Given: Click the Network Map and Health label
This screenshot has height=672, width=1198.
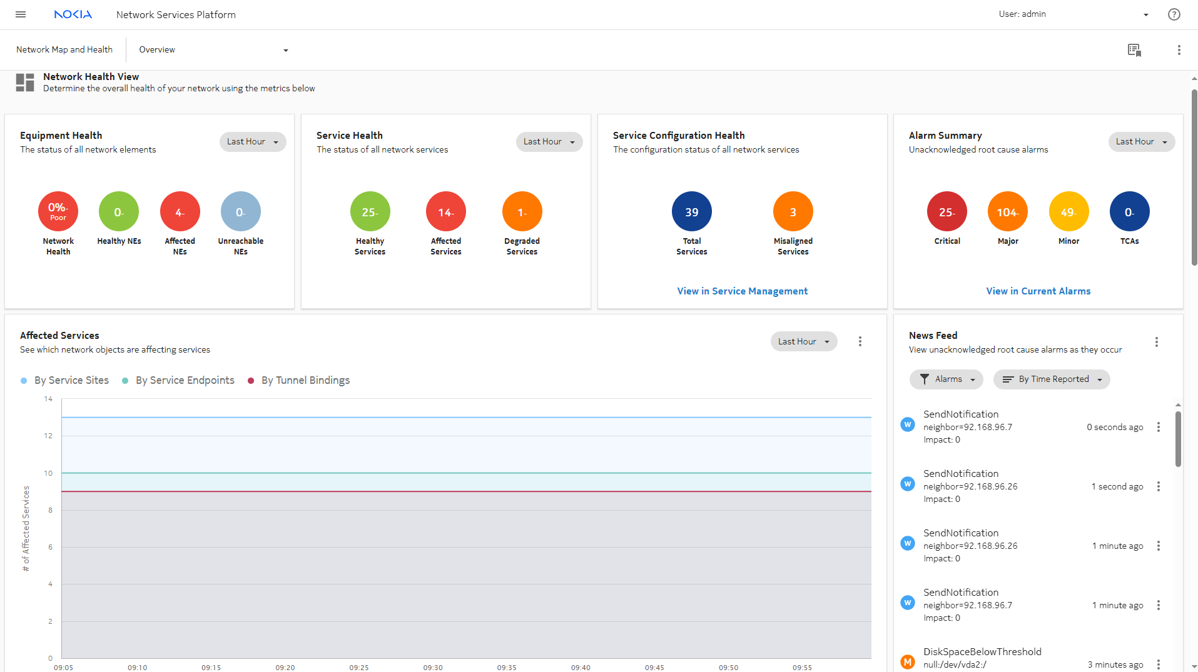Looking at the screenshot, I should coord(64,50).
